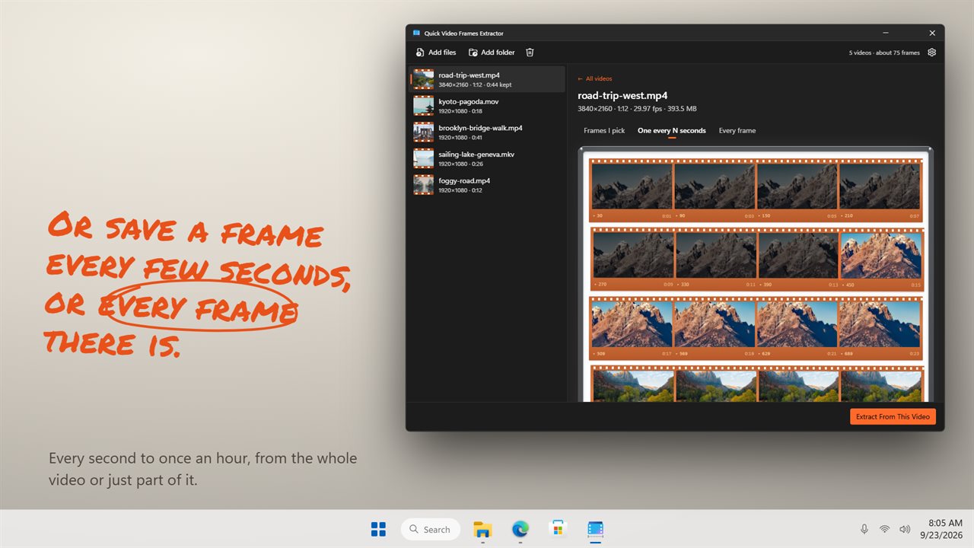Choose foggy-road.mp4 in the sidebar list
Screen dimensions: 974x548
[x=488, y=185]
